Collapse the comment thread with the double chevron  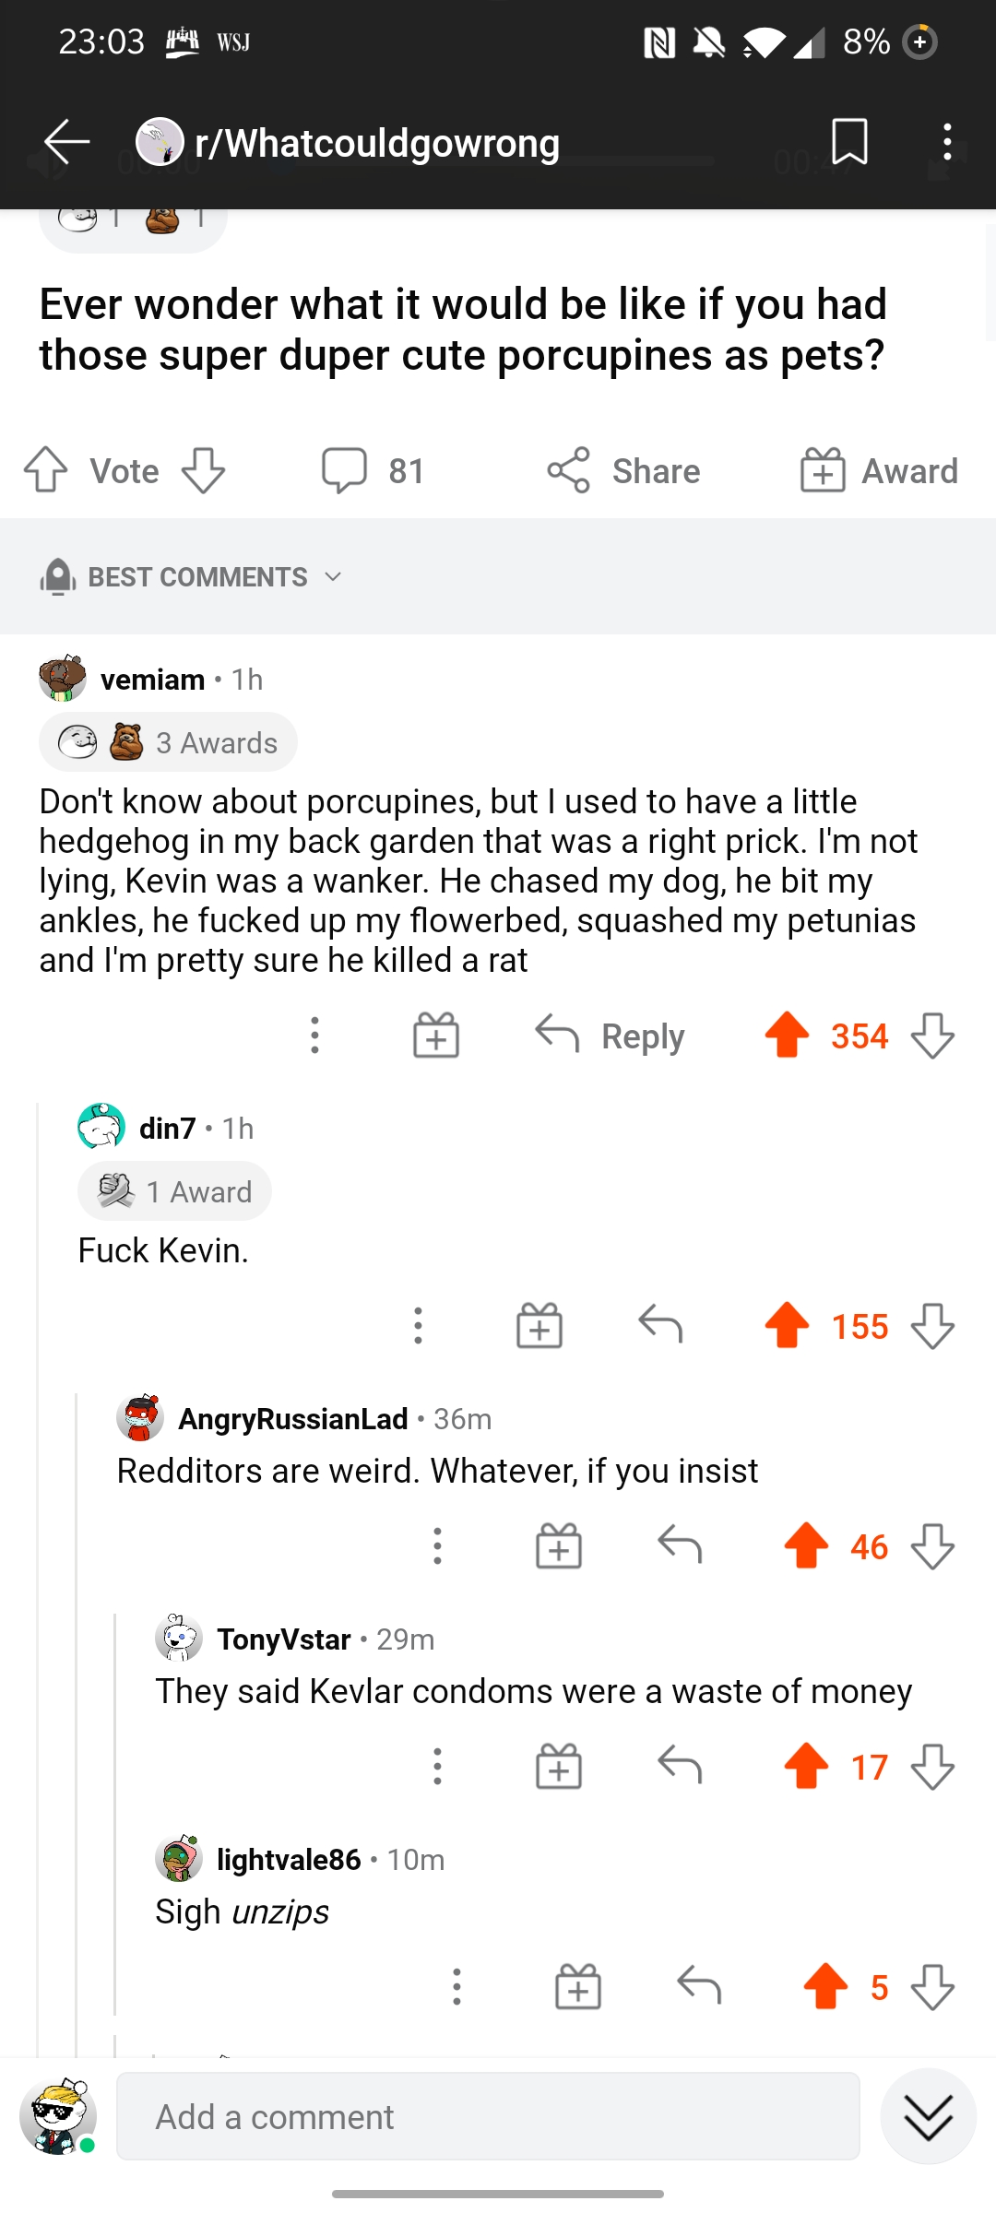pos(928,2117)
